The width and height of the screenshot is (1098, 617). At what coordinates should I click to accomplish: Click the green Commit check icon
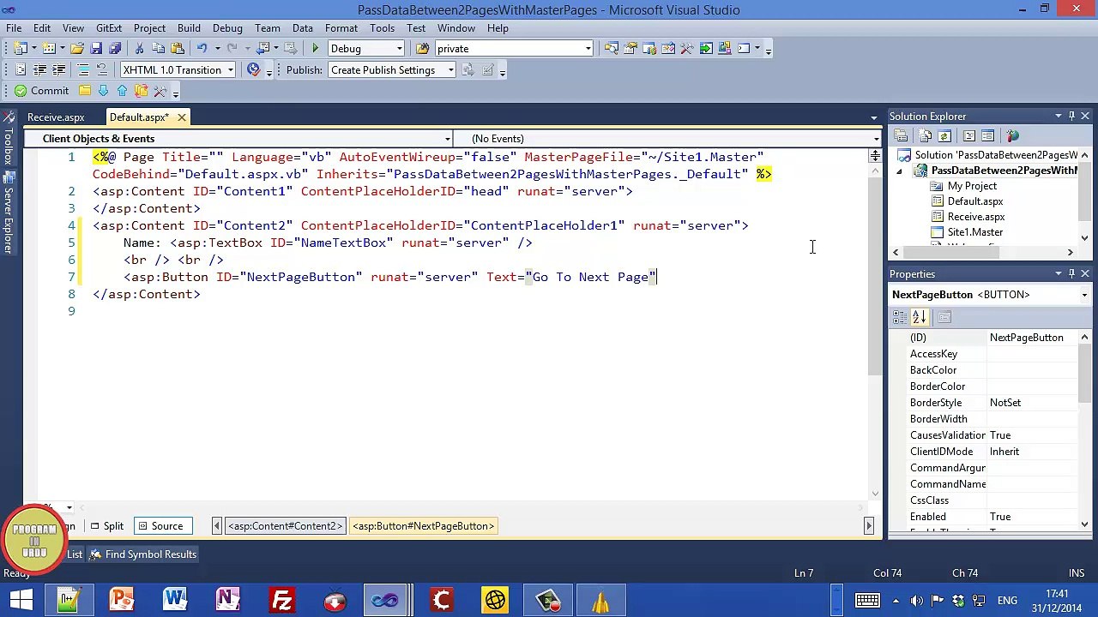tap(21, 91)
